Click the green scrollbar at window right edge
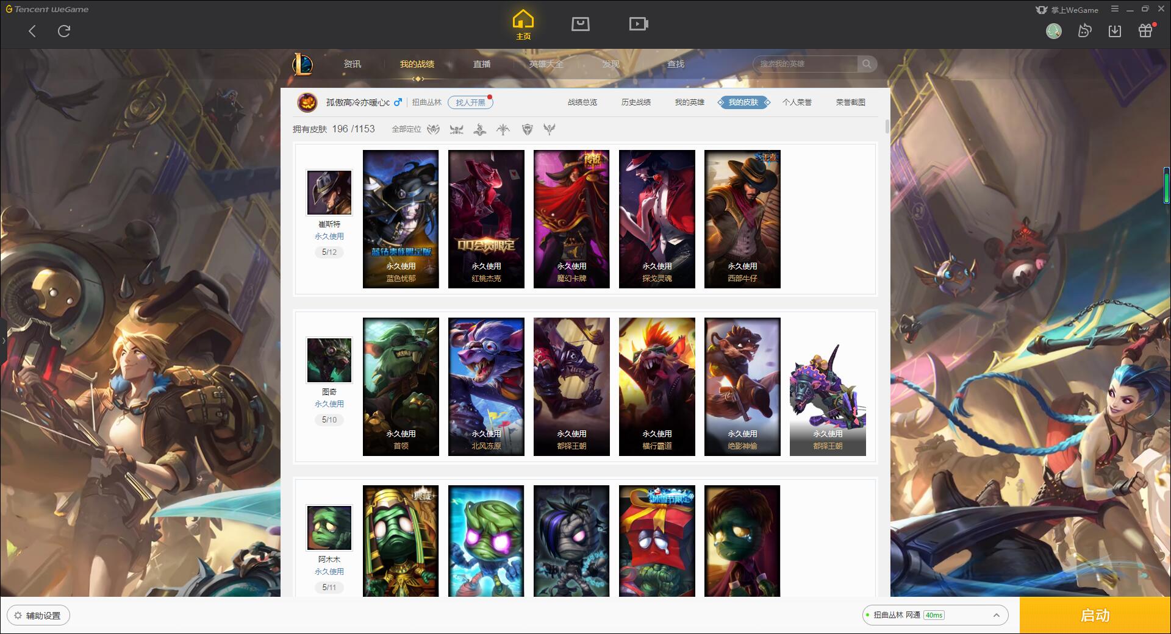Image resolution: width=1171 pixels, height=634 pixels. [1167, 185]
